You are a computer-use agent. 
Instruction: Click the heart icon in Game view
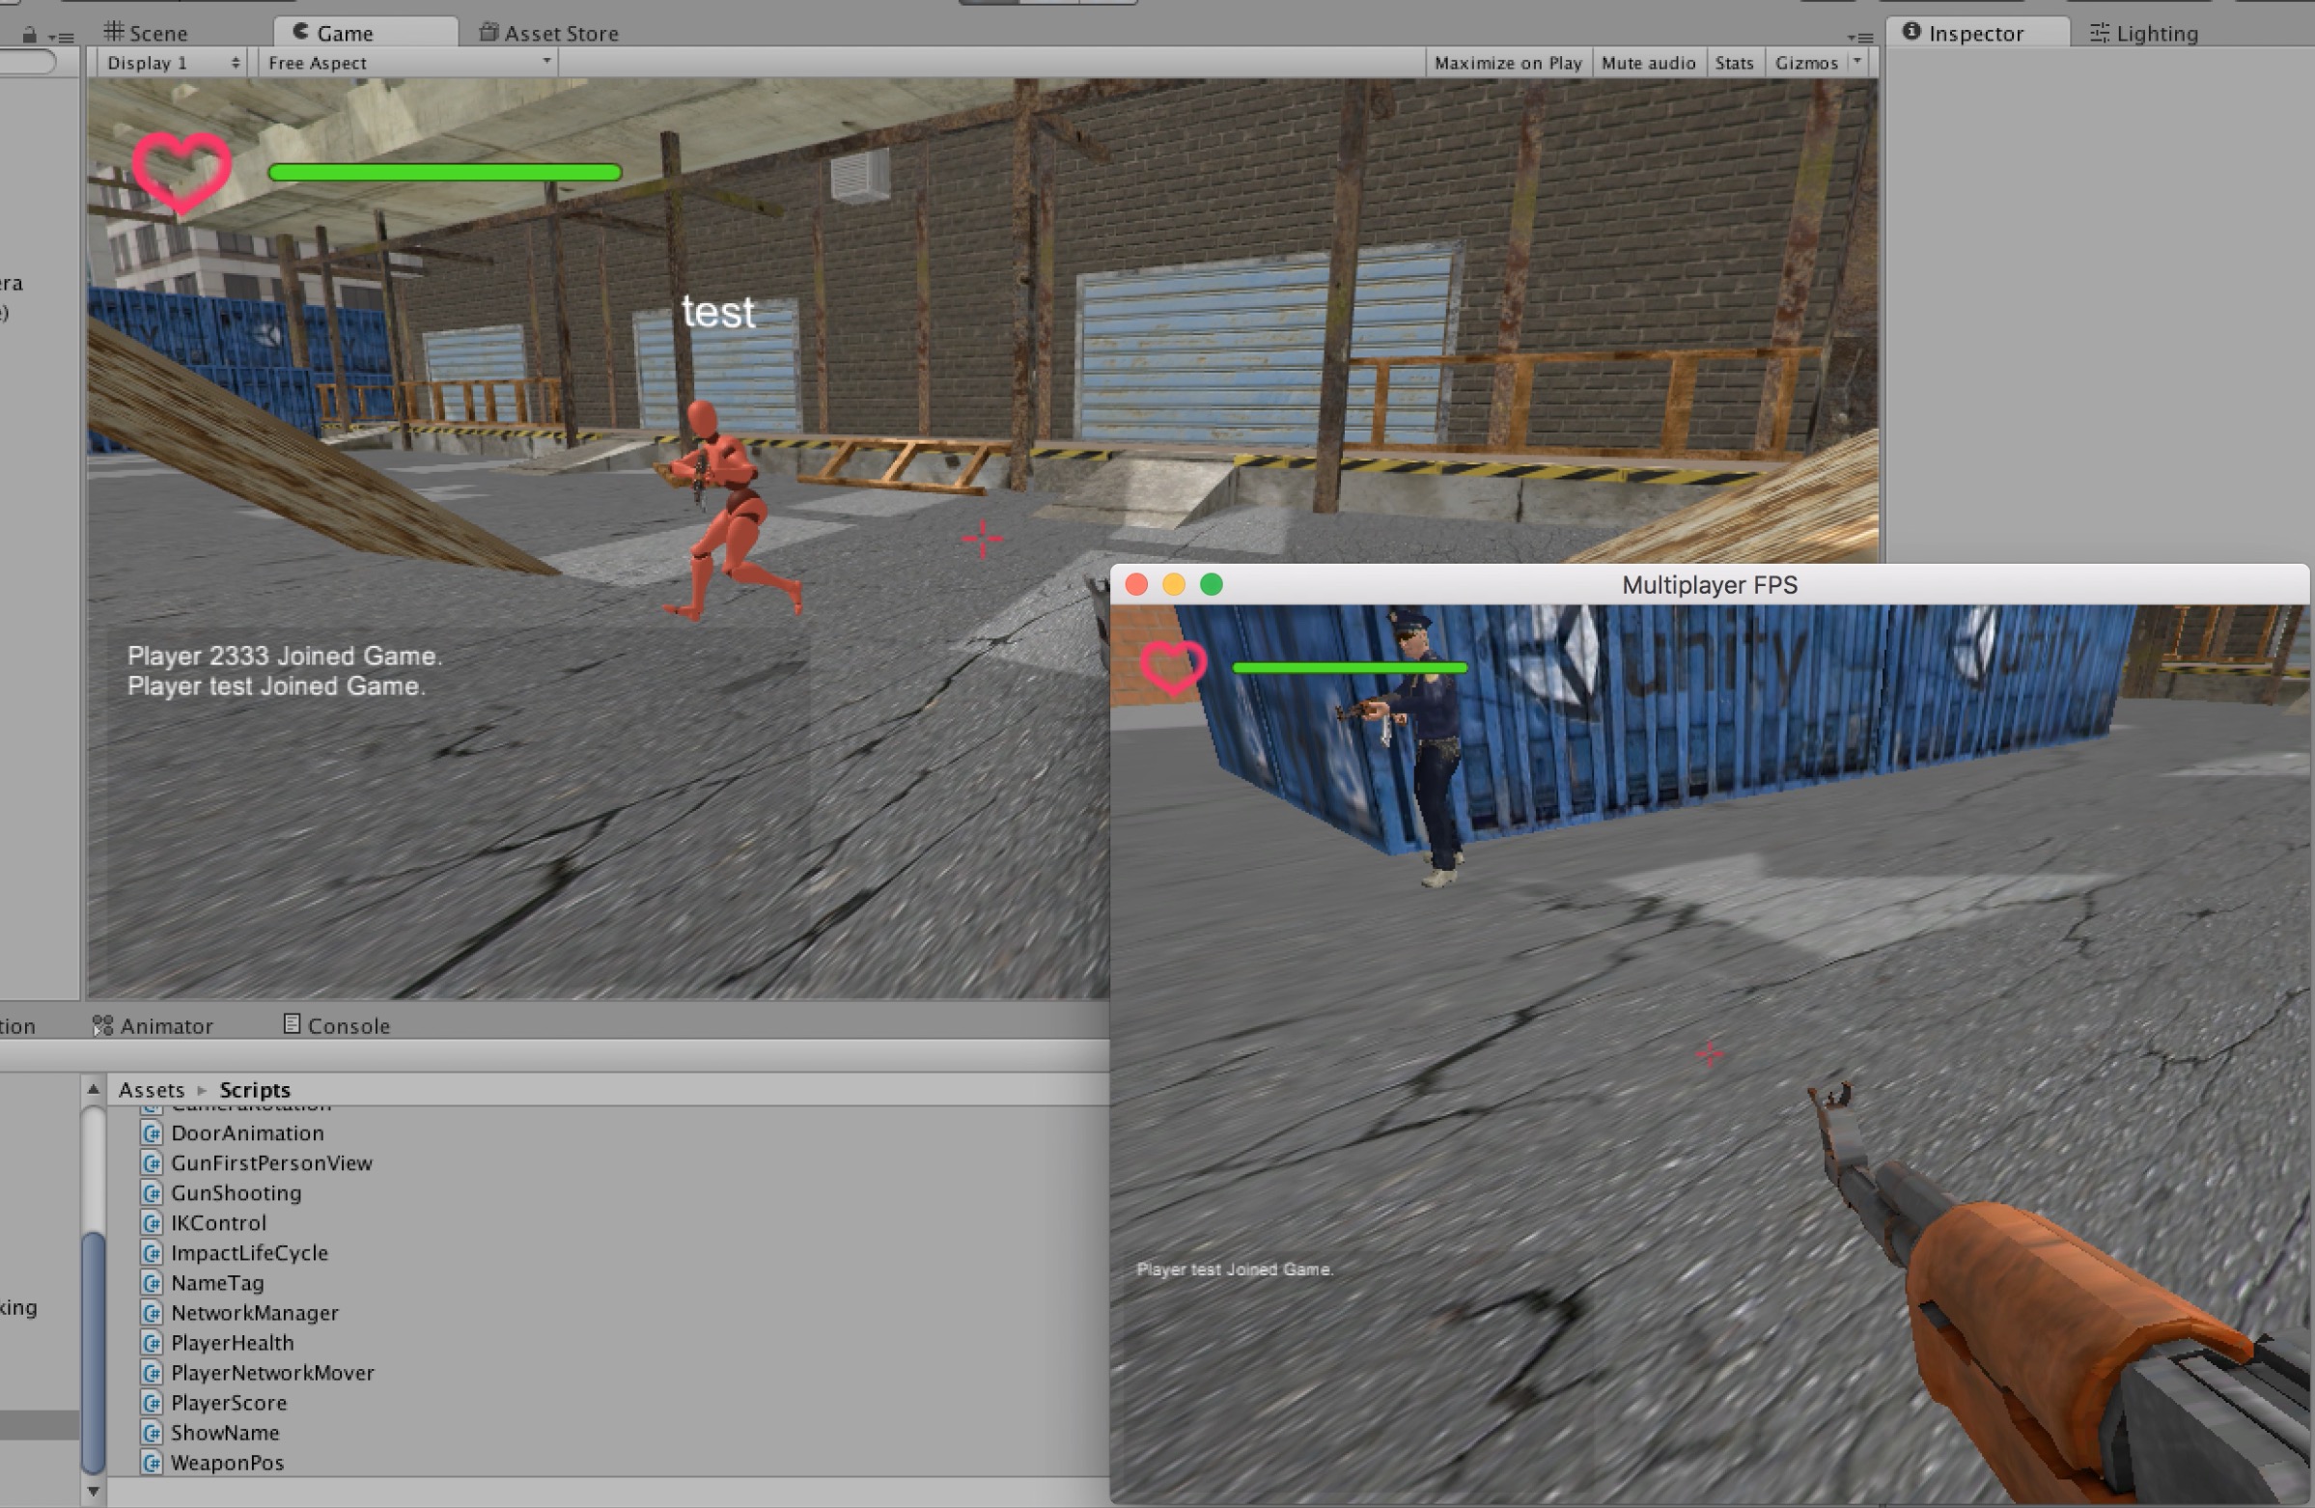[x=181, y=172]
